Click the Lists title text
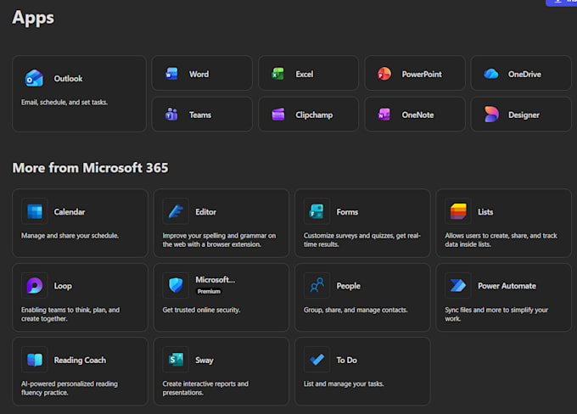This screenshot has width=577, height=414. [485, 212]
